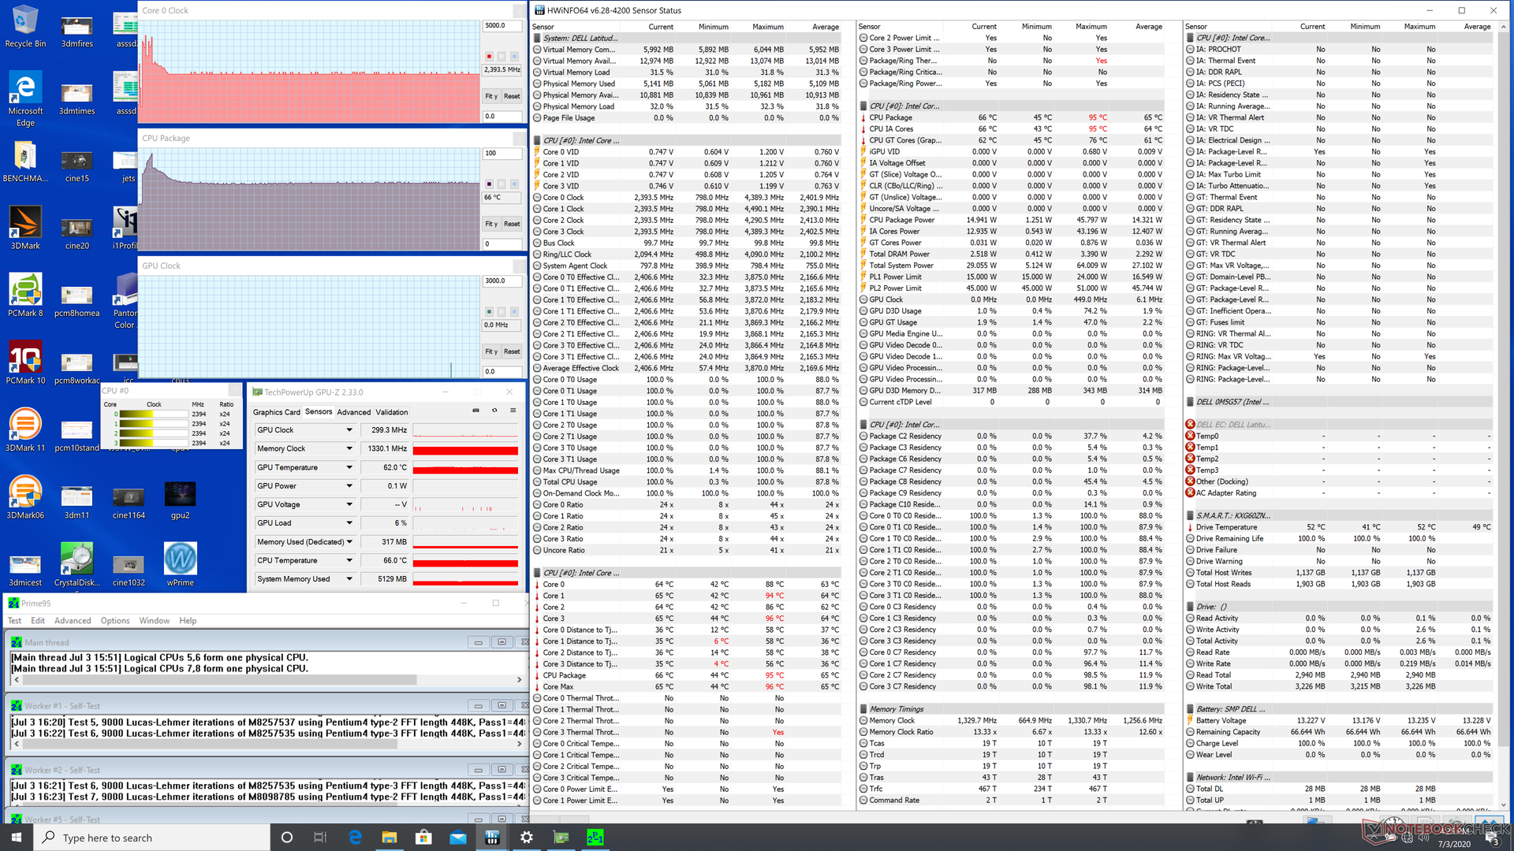Viewport: 1514px width, 851px height.
Task: Click dark purple swatch in CPU Package graph
Action: [489, 184]
